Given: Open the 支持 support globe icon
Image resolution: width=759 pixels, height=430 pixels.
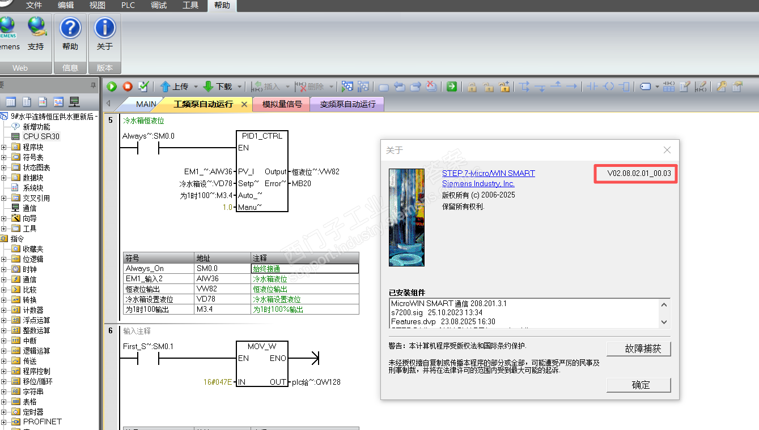Looking at the screenshot, I should point(36,26).
